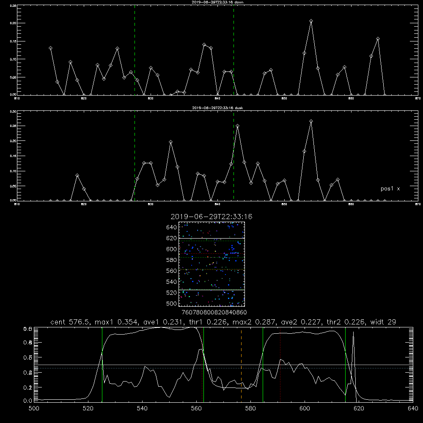423x423 pixels.
Task: Click x-axis label '580' of the bottom plot
Action: point(250,409)
